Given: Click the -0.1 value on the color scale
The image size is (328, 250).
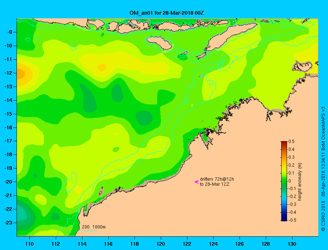Looking at the screenshot, I should coord(292,189).
